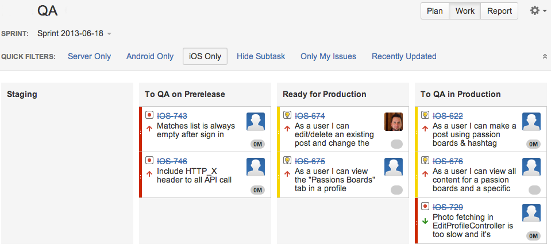The width and height of the screenshot is (551, 248).
Task: Click the bug type icon on IOS-743
Action: coord(149,115)
